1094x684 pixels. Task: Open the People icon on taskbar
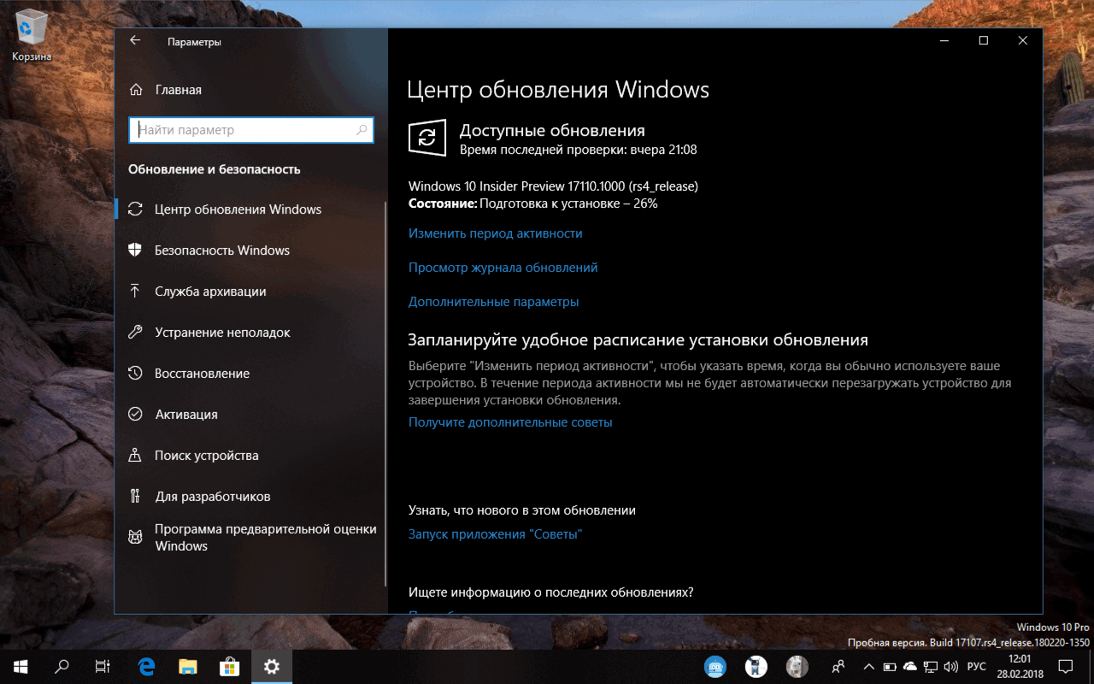tap(838, 666)
